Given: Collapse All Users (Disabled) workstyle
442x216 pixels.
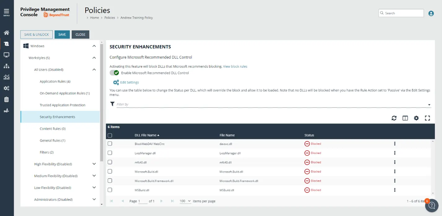Looking at the screenshot, I should tap(94, 70).
